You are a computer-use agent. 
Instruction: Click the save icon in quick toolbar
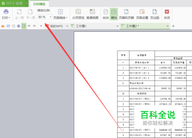pyautogui.click(x=8, y=26)
